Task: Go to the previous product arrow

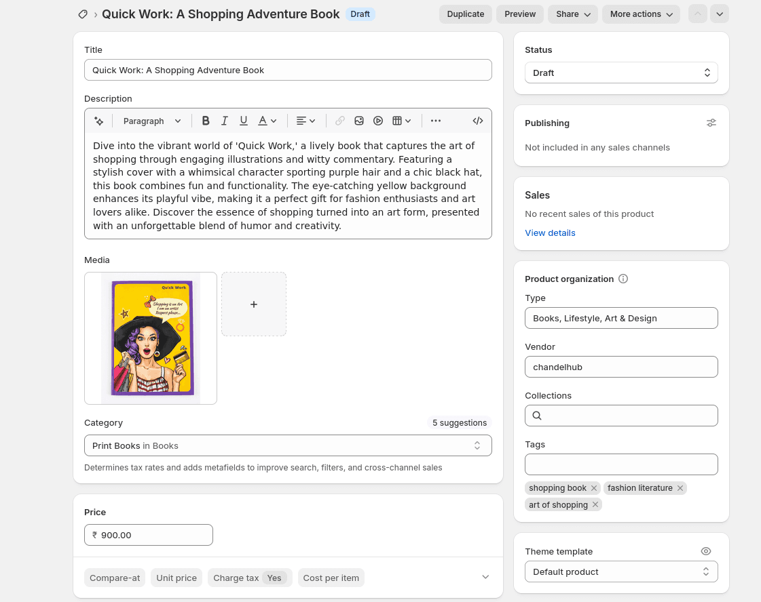Action: pos(697,14)
